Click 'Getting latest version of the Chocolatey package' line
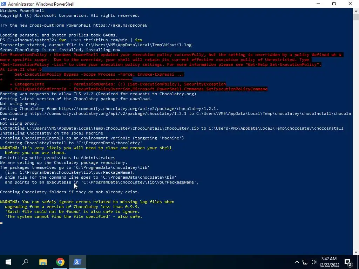This screenshot has height=269, width=359. [76, 99]
